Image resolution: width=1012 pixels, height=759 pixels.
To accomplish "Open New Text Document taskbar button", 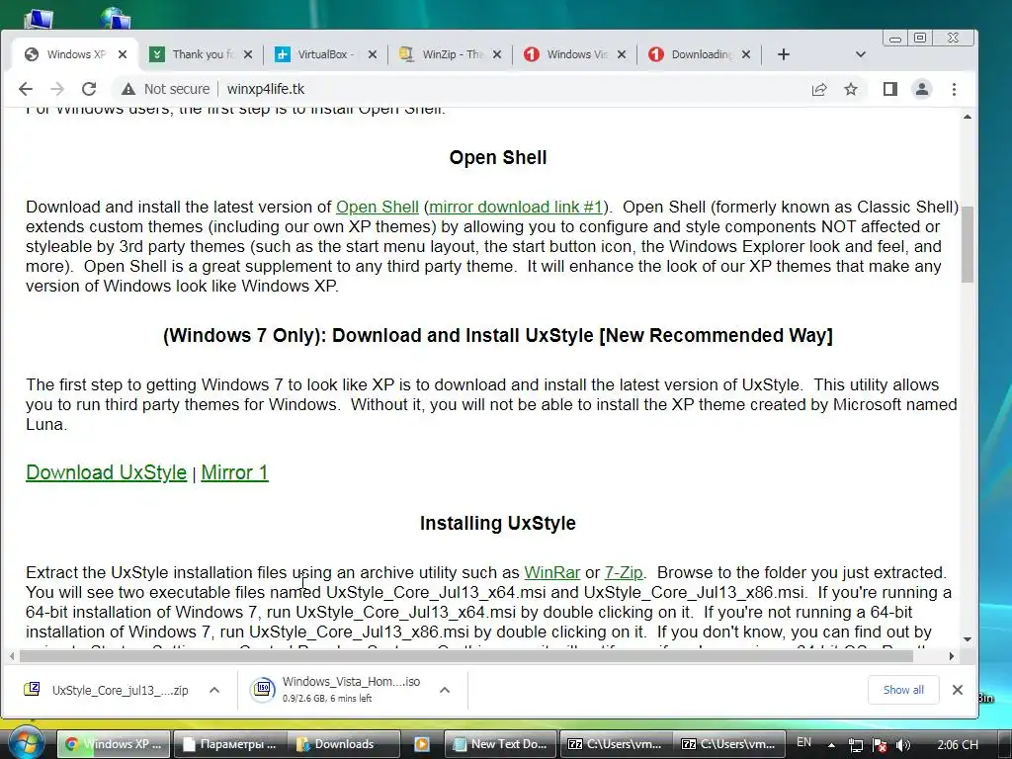I will [x=501, y=744].
